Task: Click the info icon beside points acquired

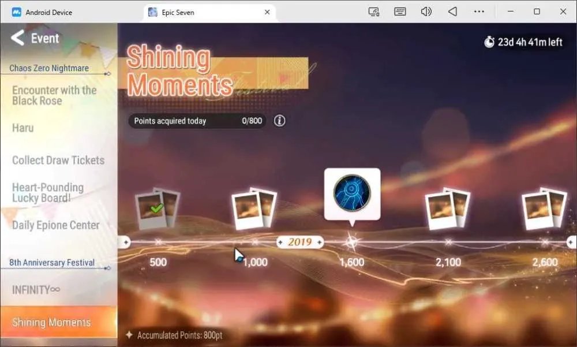Action: pos(280,121)
